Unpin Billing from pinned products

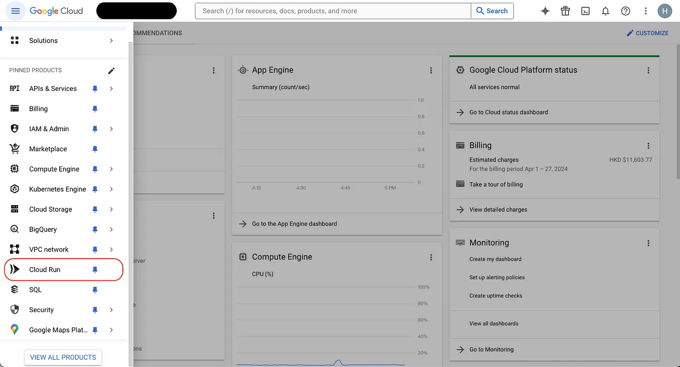pyautogui.click(x=95, y=109)
